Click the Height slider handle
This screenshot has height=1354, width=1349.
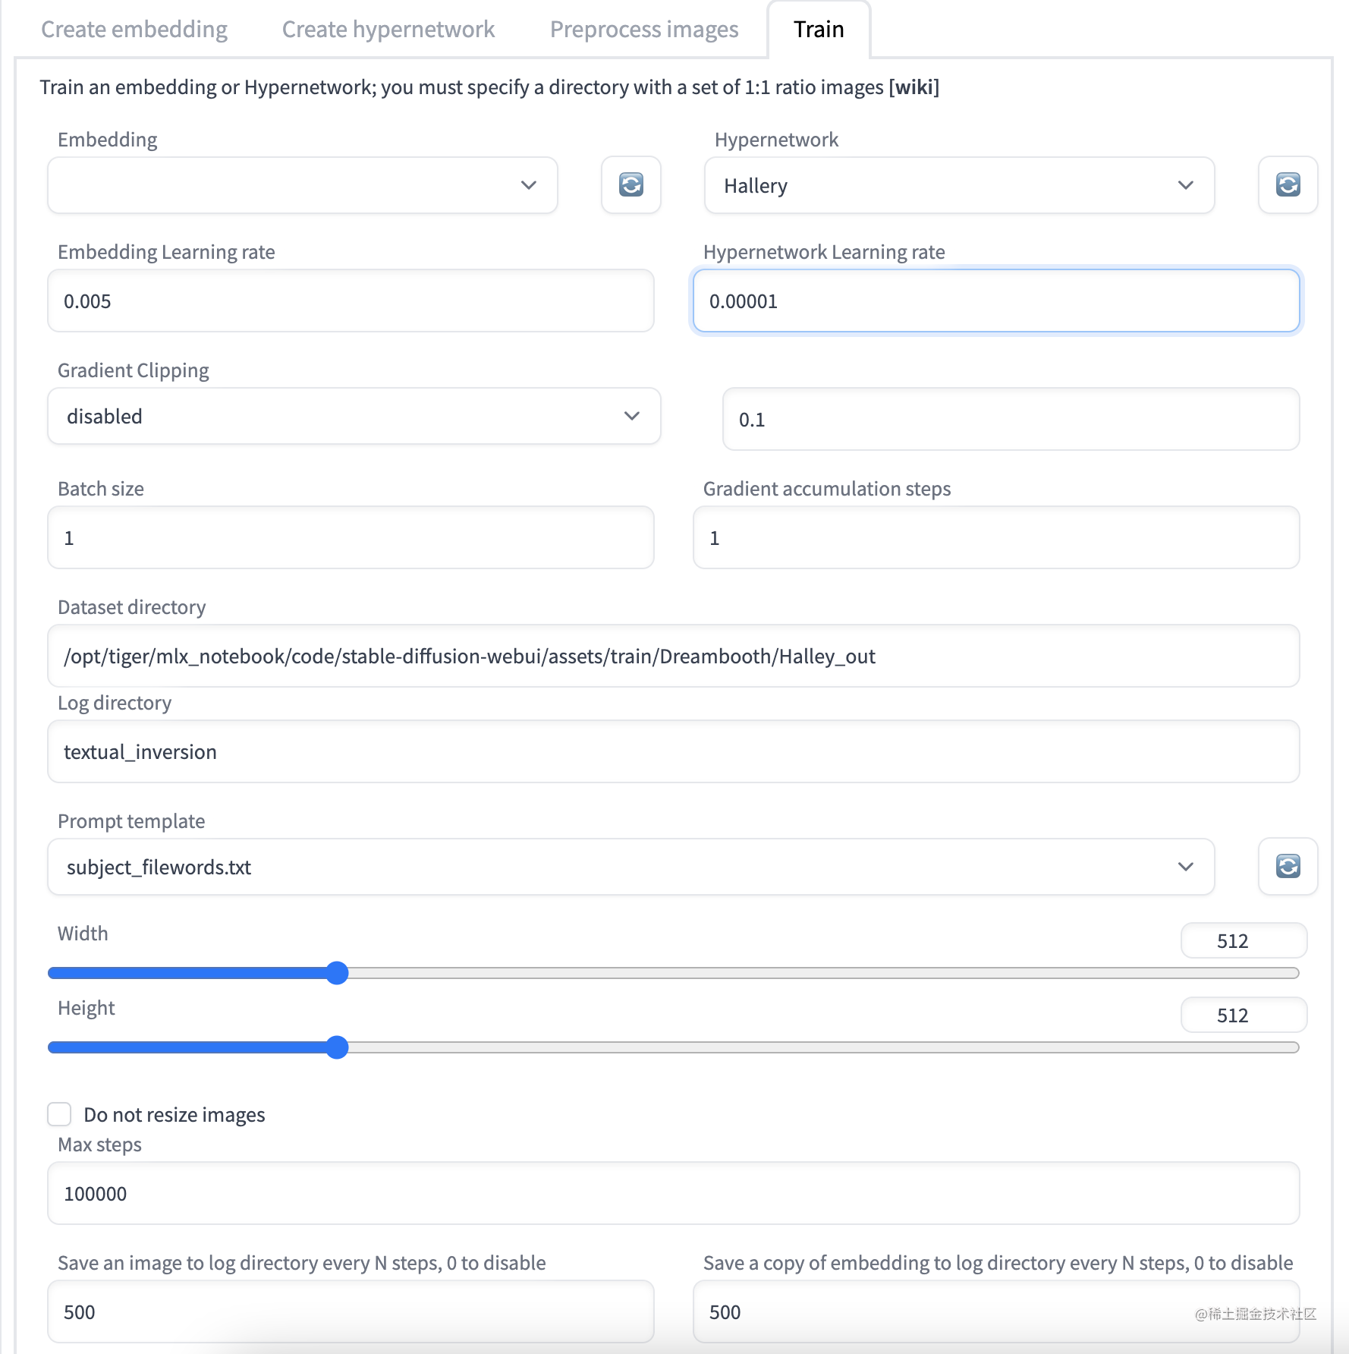337,1047
